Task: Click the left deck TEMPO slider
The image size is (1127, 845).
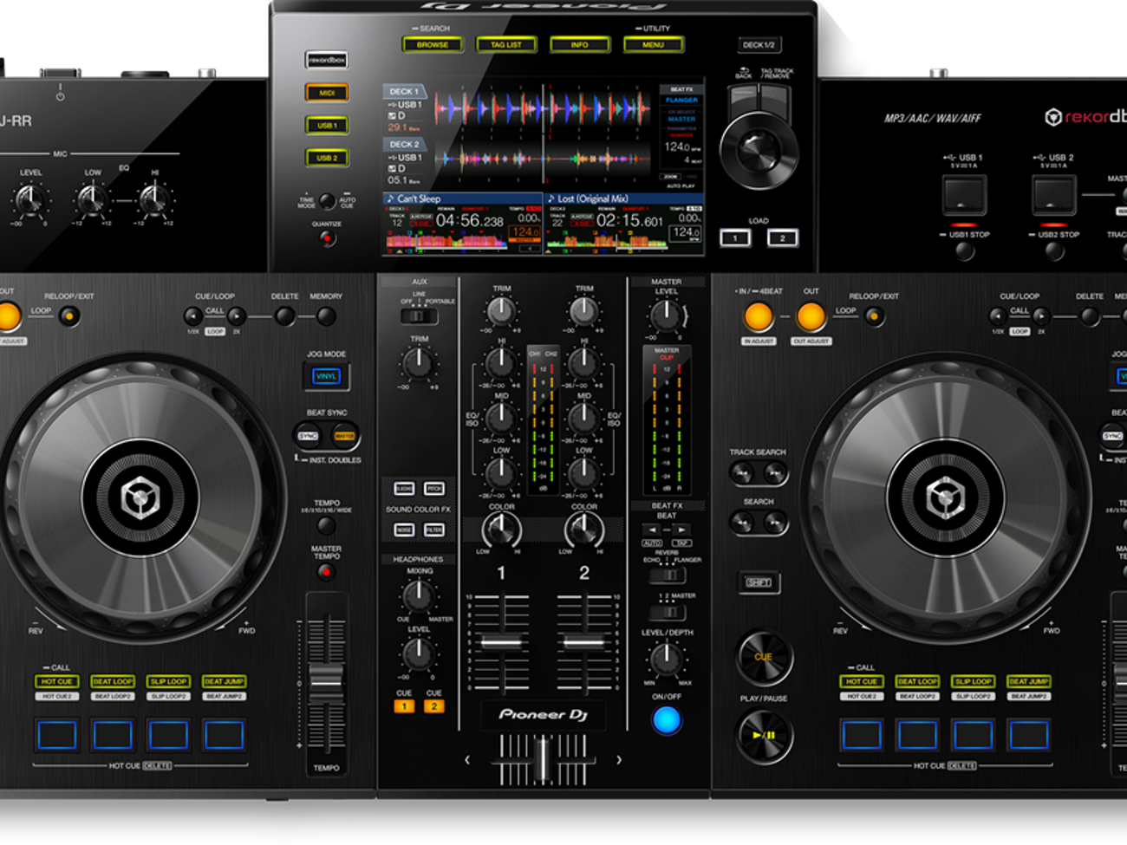Action: tap(326, 680)
